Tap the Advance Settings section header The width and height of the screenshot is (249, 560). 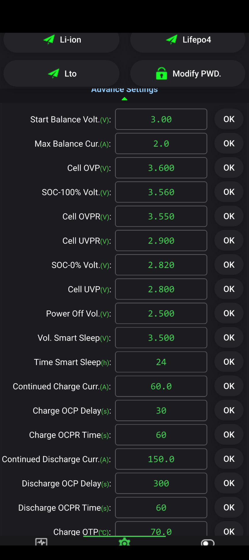[124, 90]
